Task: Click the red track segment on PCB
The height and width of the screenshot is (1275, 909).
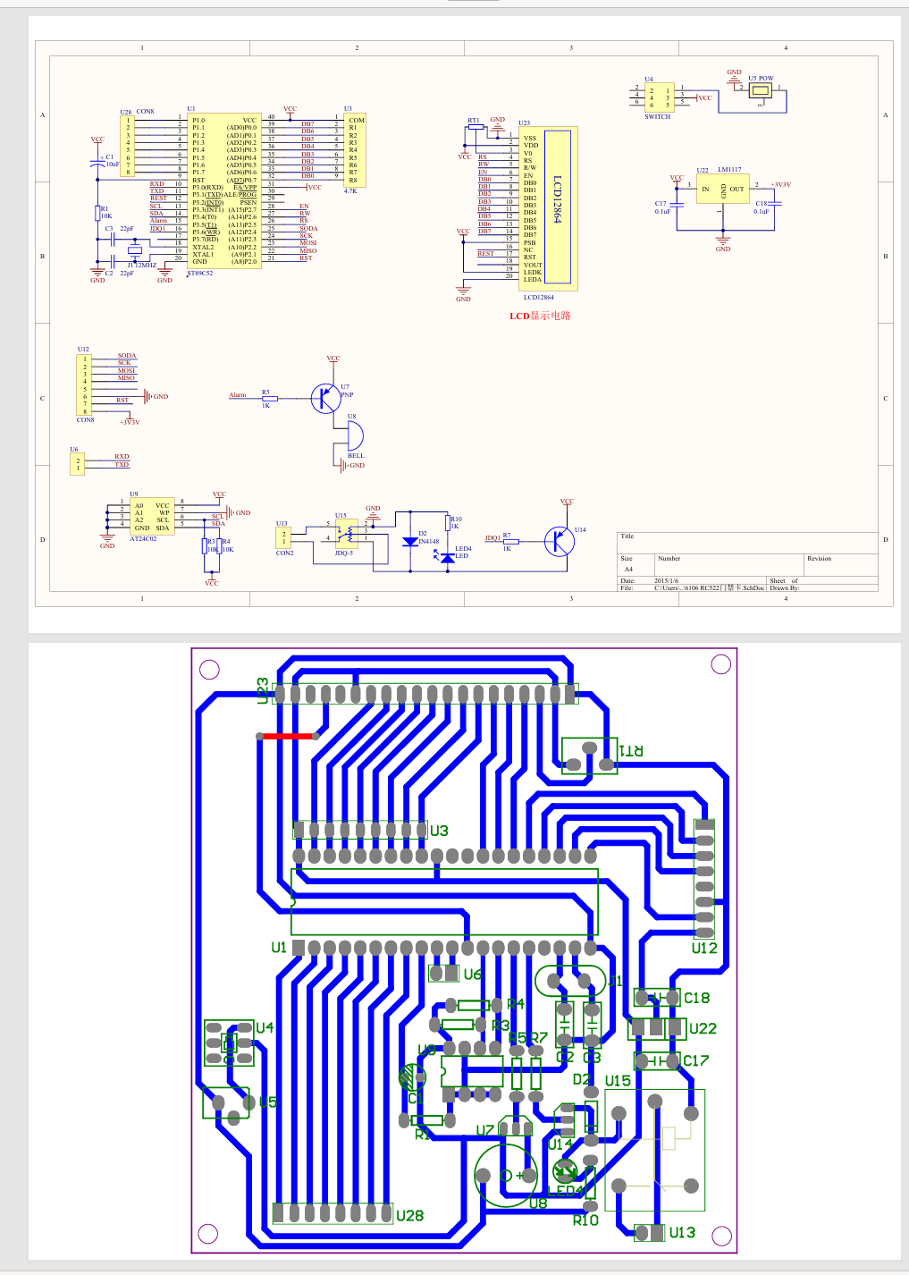Action: [287, 736]
